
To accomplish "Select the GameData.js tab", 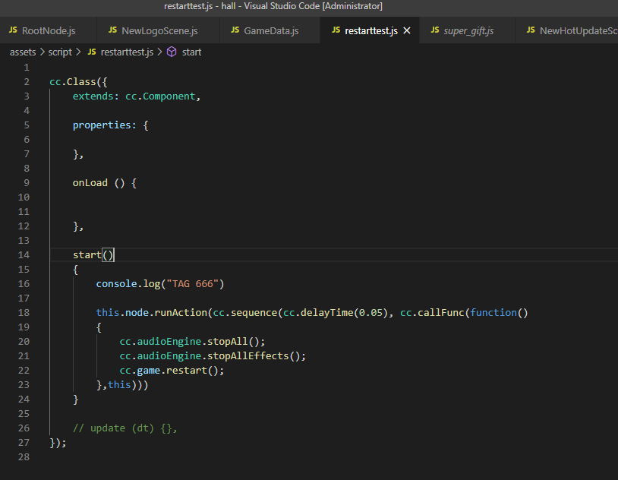I will click(x=270, y=30).
